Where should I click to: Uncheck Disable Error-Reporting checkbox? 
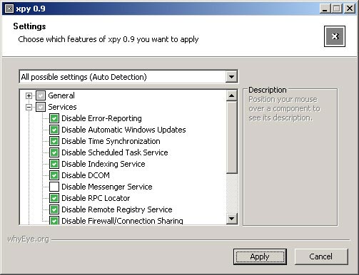(x=54, y=118)
